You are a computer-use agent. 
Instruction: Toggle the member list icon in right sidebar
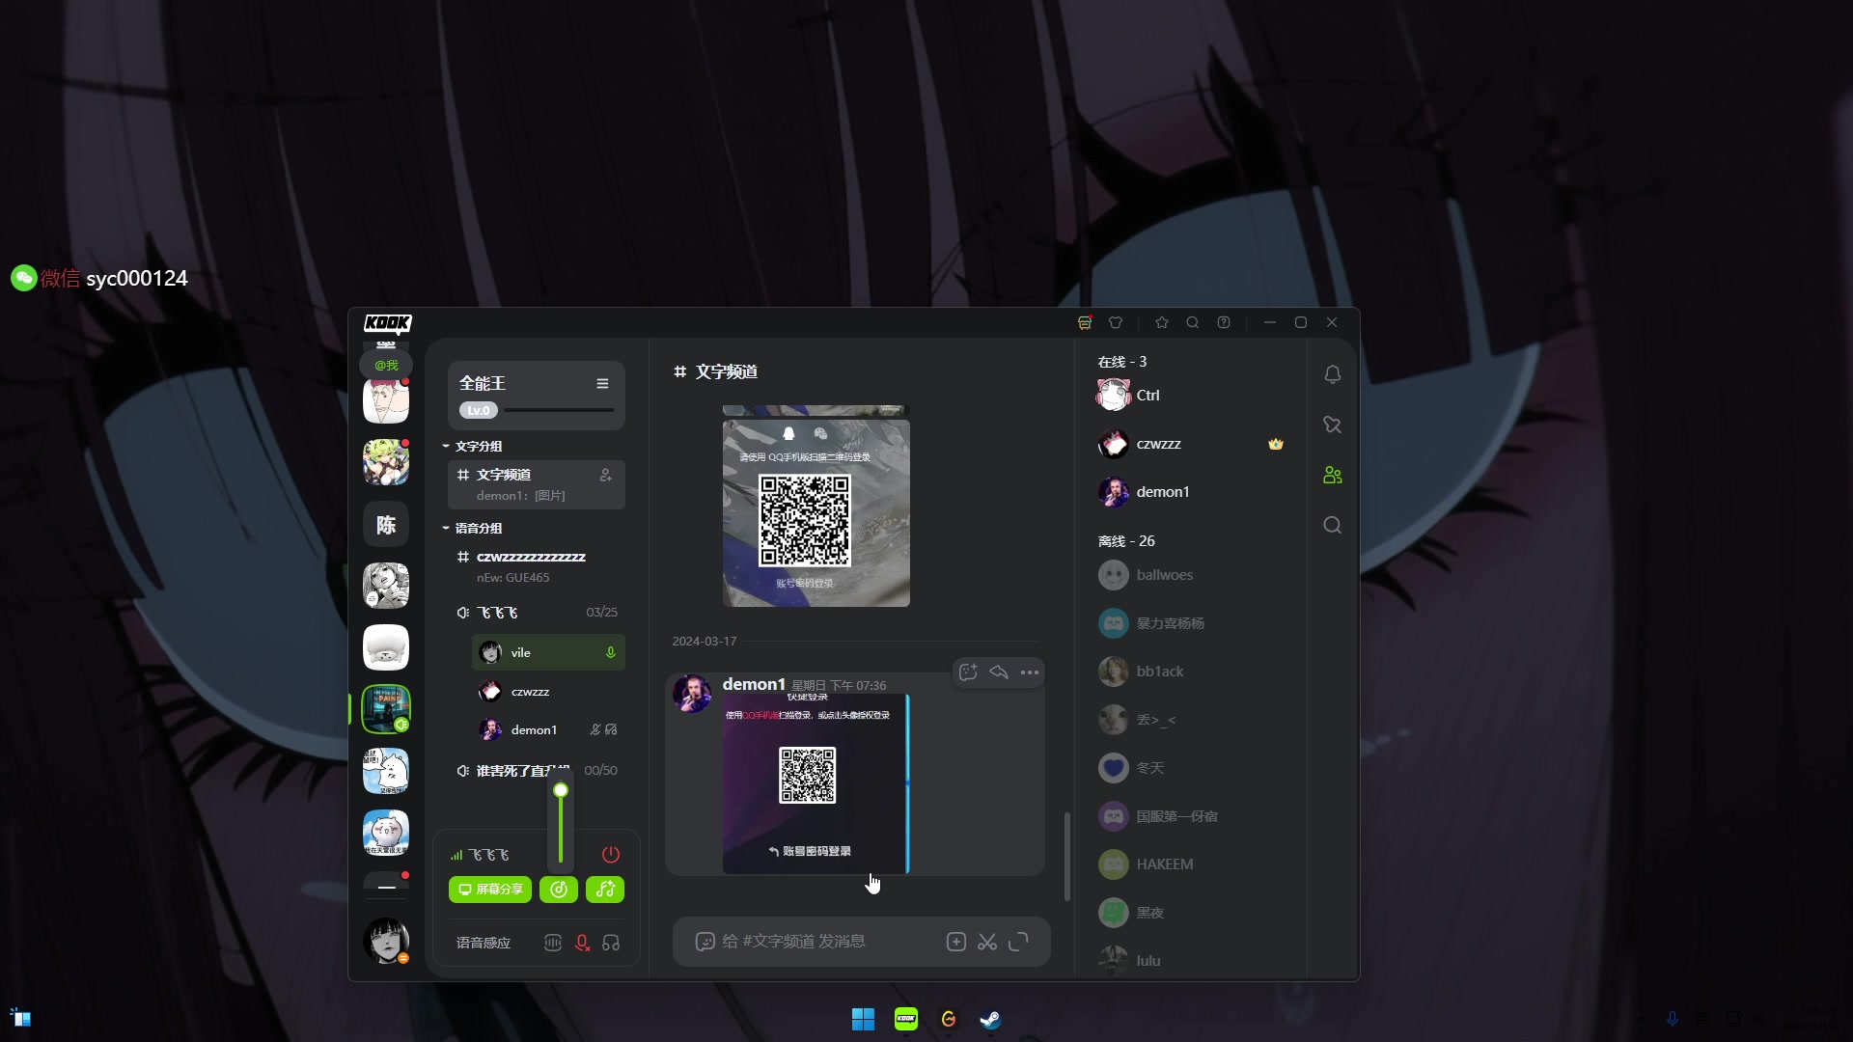pos(1333,475)
